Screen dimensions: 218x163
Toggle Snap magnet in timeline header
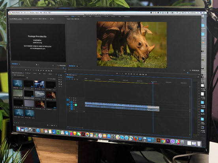(x=70, y=79)
